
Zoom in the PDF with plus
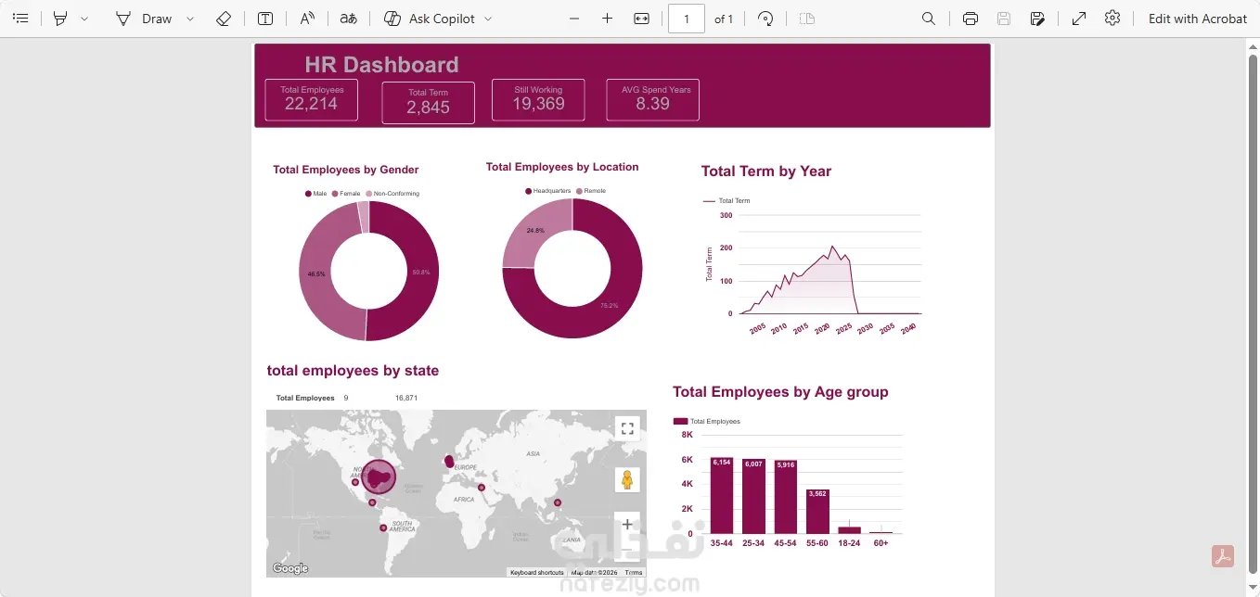[608, 19]
